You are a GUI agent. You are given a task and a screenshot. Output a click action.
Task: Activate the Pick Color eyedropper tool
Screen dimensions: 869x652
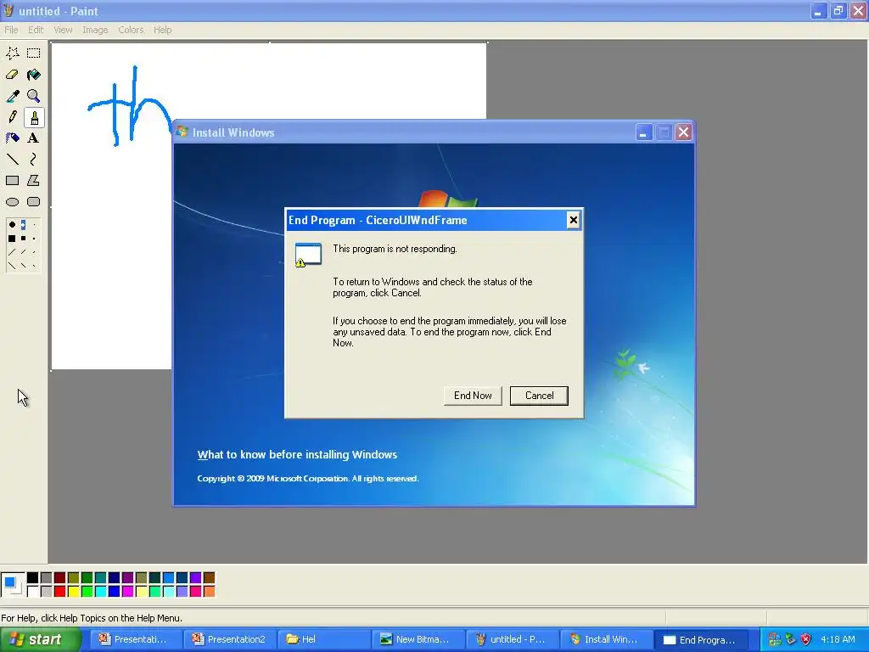point(12,96)
